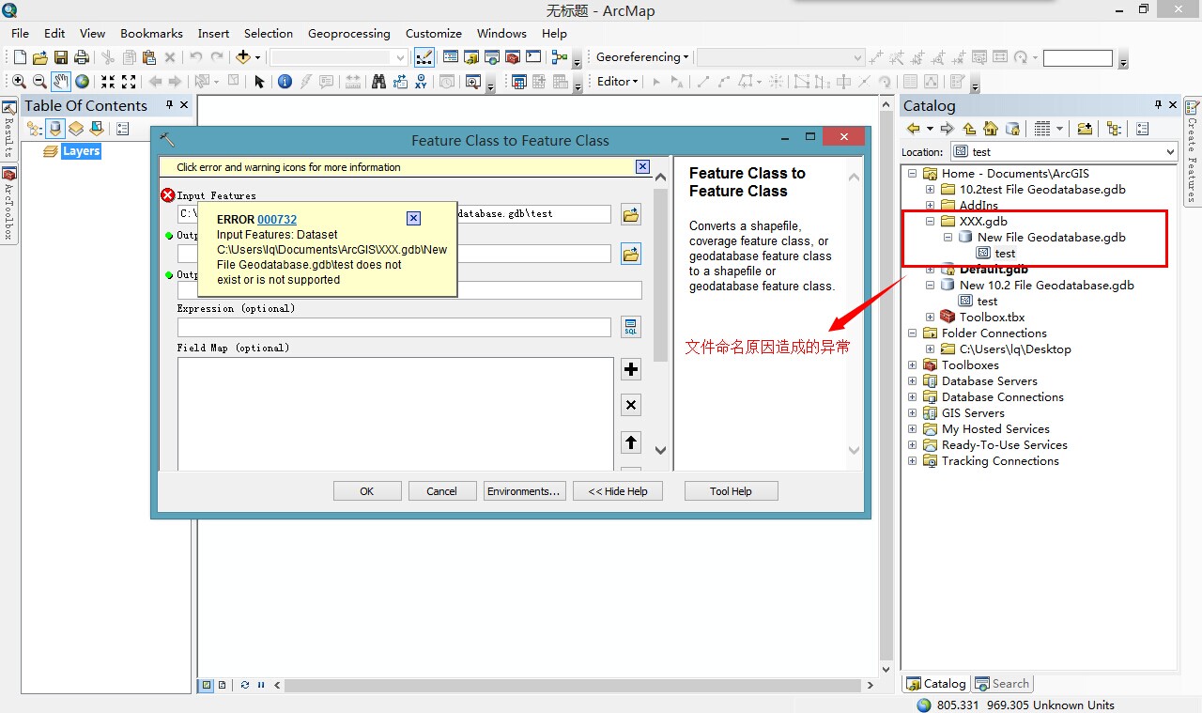Add field to Field Map
1202x713 pixels.
pyautogui.click(x=631, y=369)
